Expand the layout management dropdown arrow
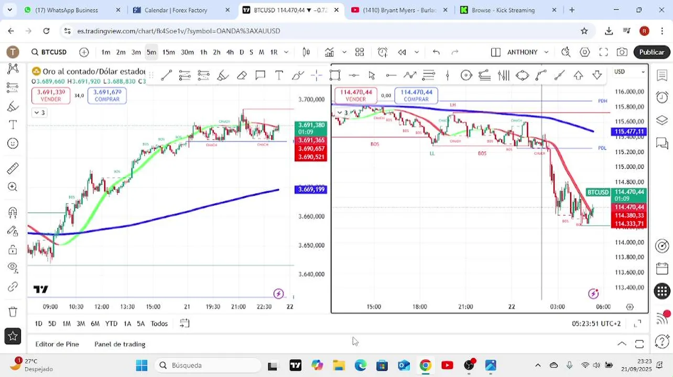 [546, 52]
